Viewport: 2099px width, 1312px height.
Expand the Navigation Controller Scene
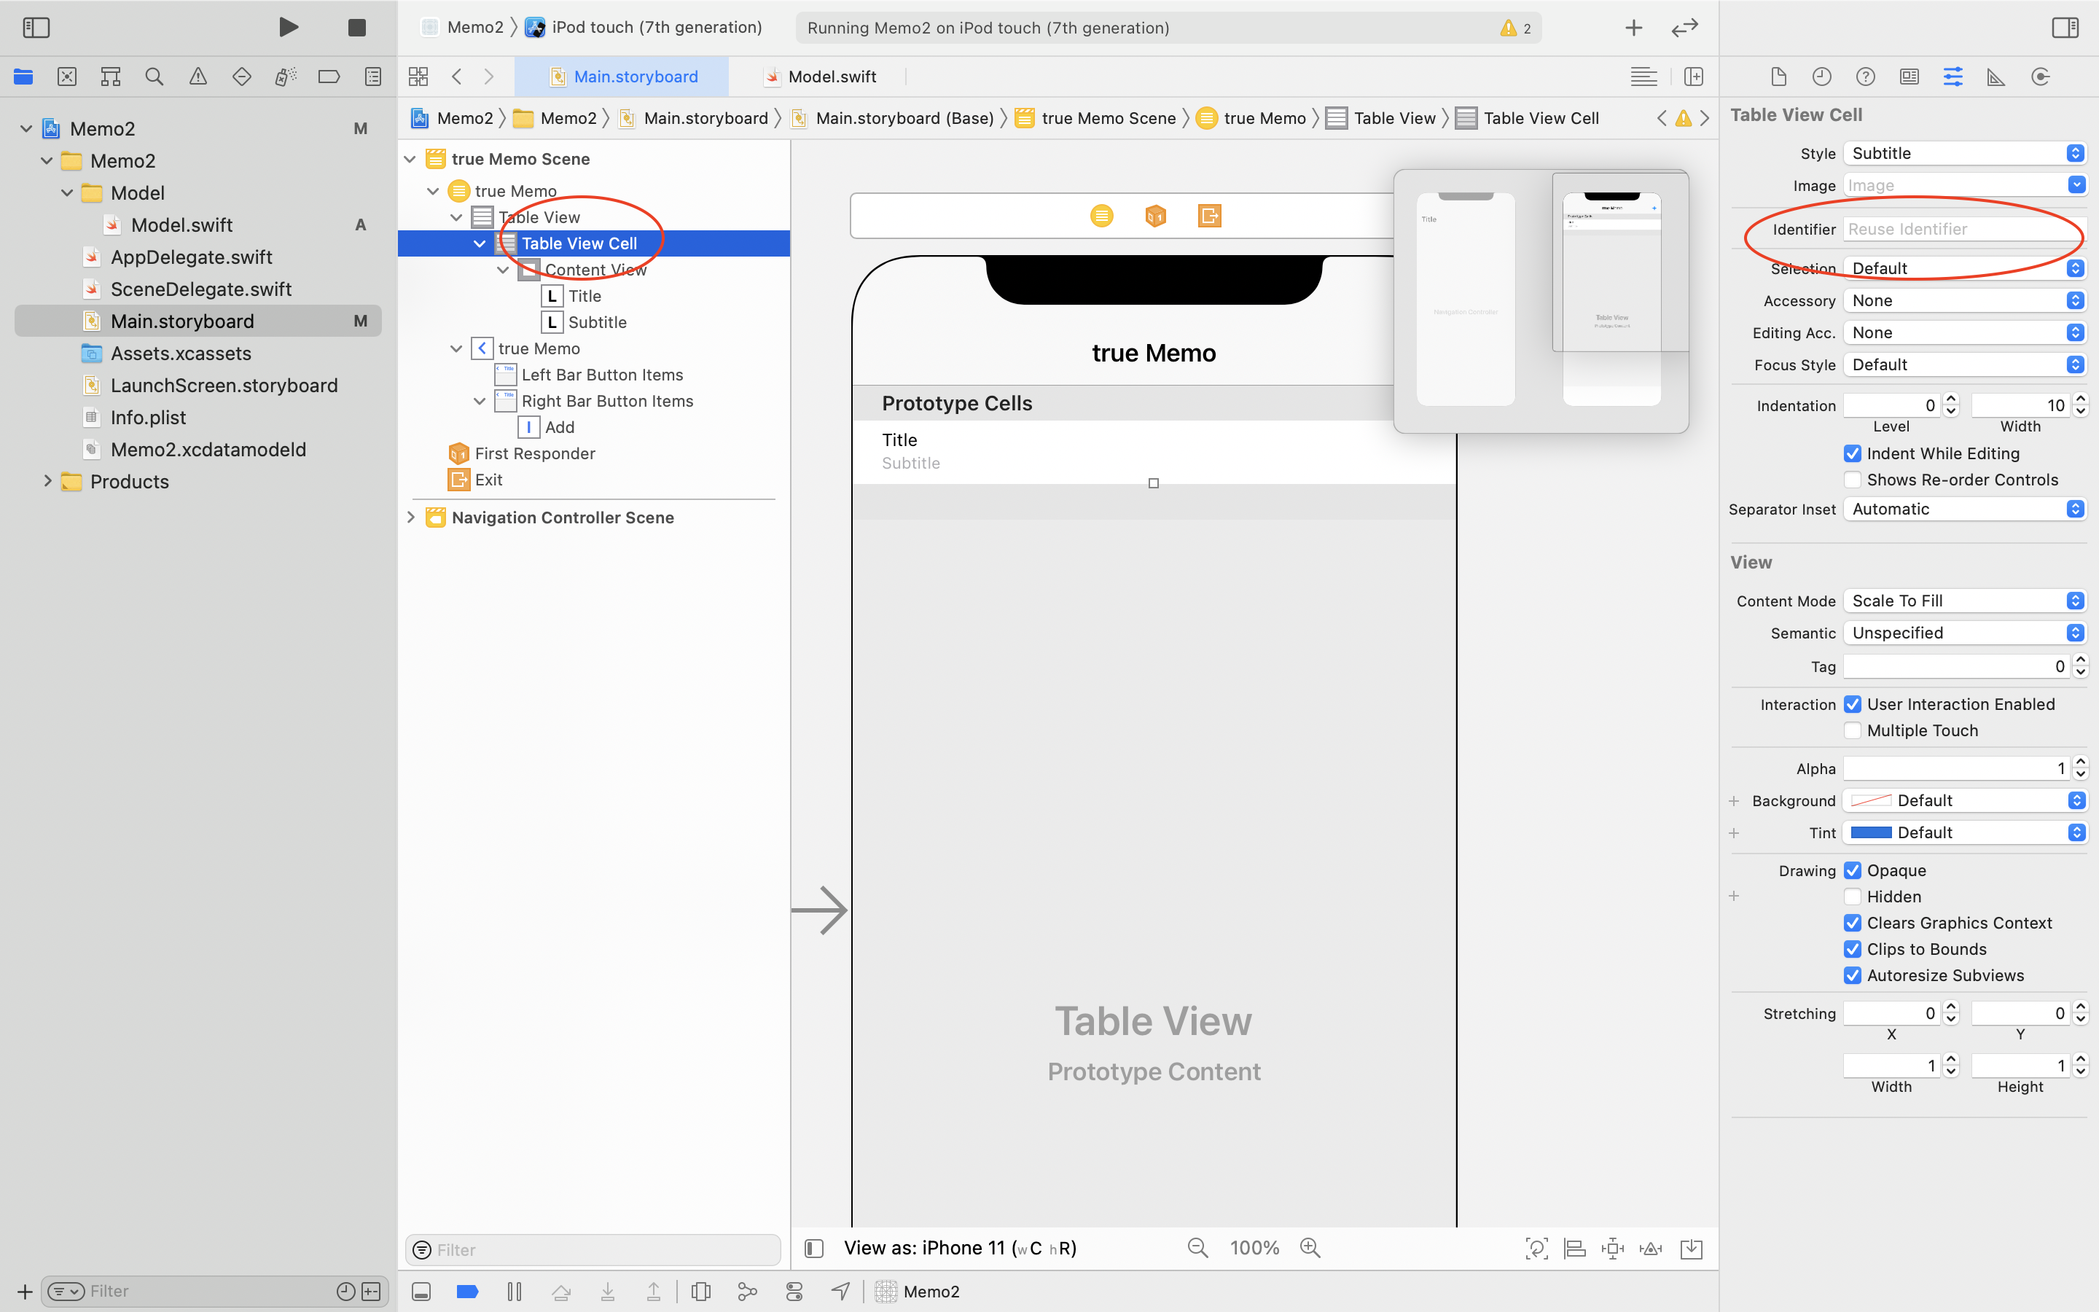tap(411, 518)
